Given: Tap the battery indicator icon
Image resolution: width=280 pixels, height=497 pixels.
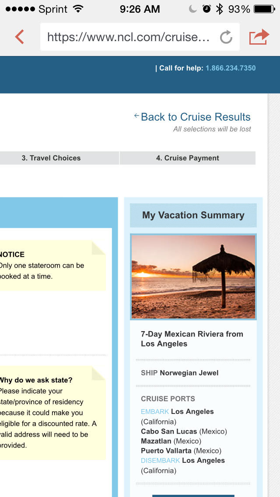Looking at the screenshot, I should pyautogui.click(x=264, y=9).
